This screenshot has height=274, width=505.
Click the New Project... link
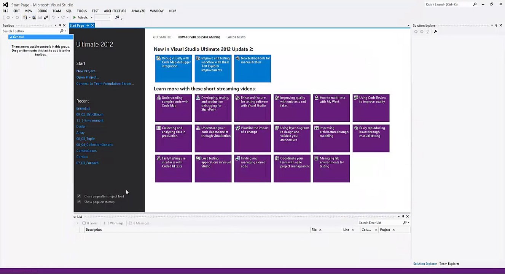click(x=87, y=71)
